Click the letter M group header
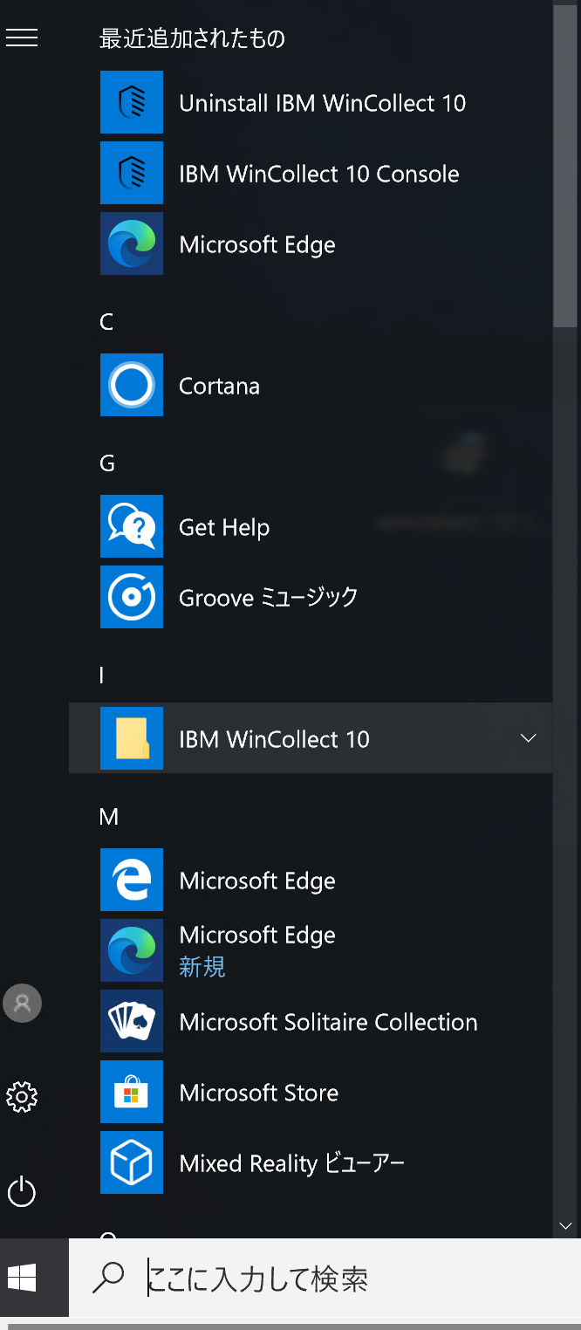Screen dimensions: 581x1330 109,817
